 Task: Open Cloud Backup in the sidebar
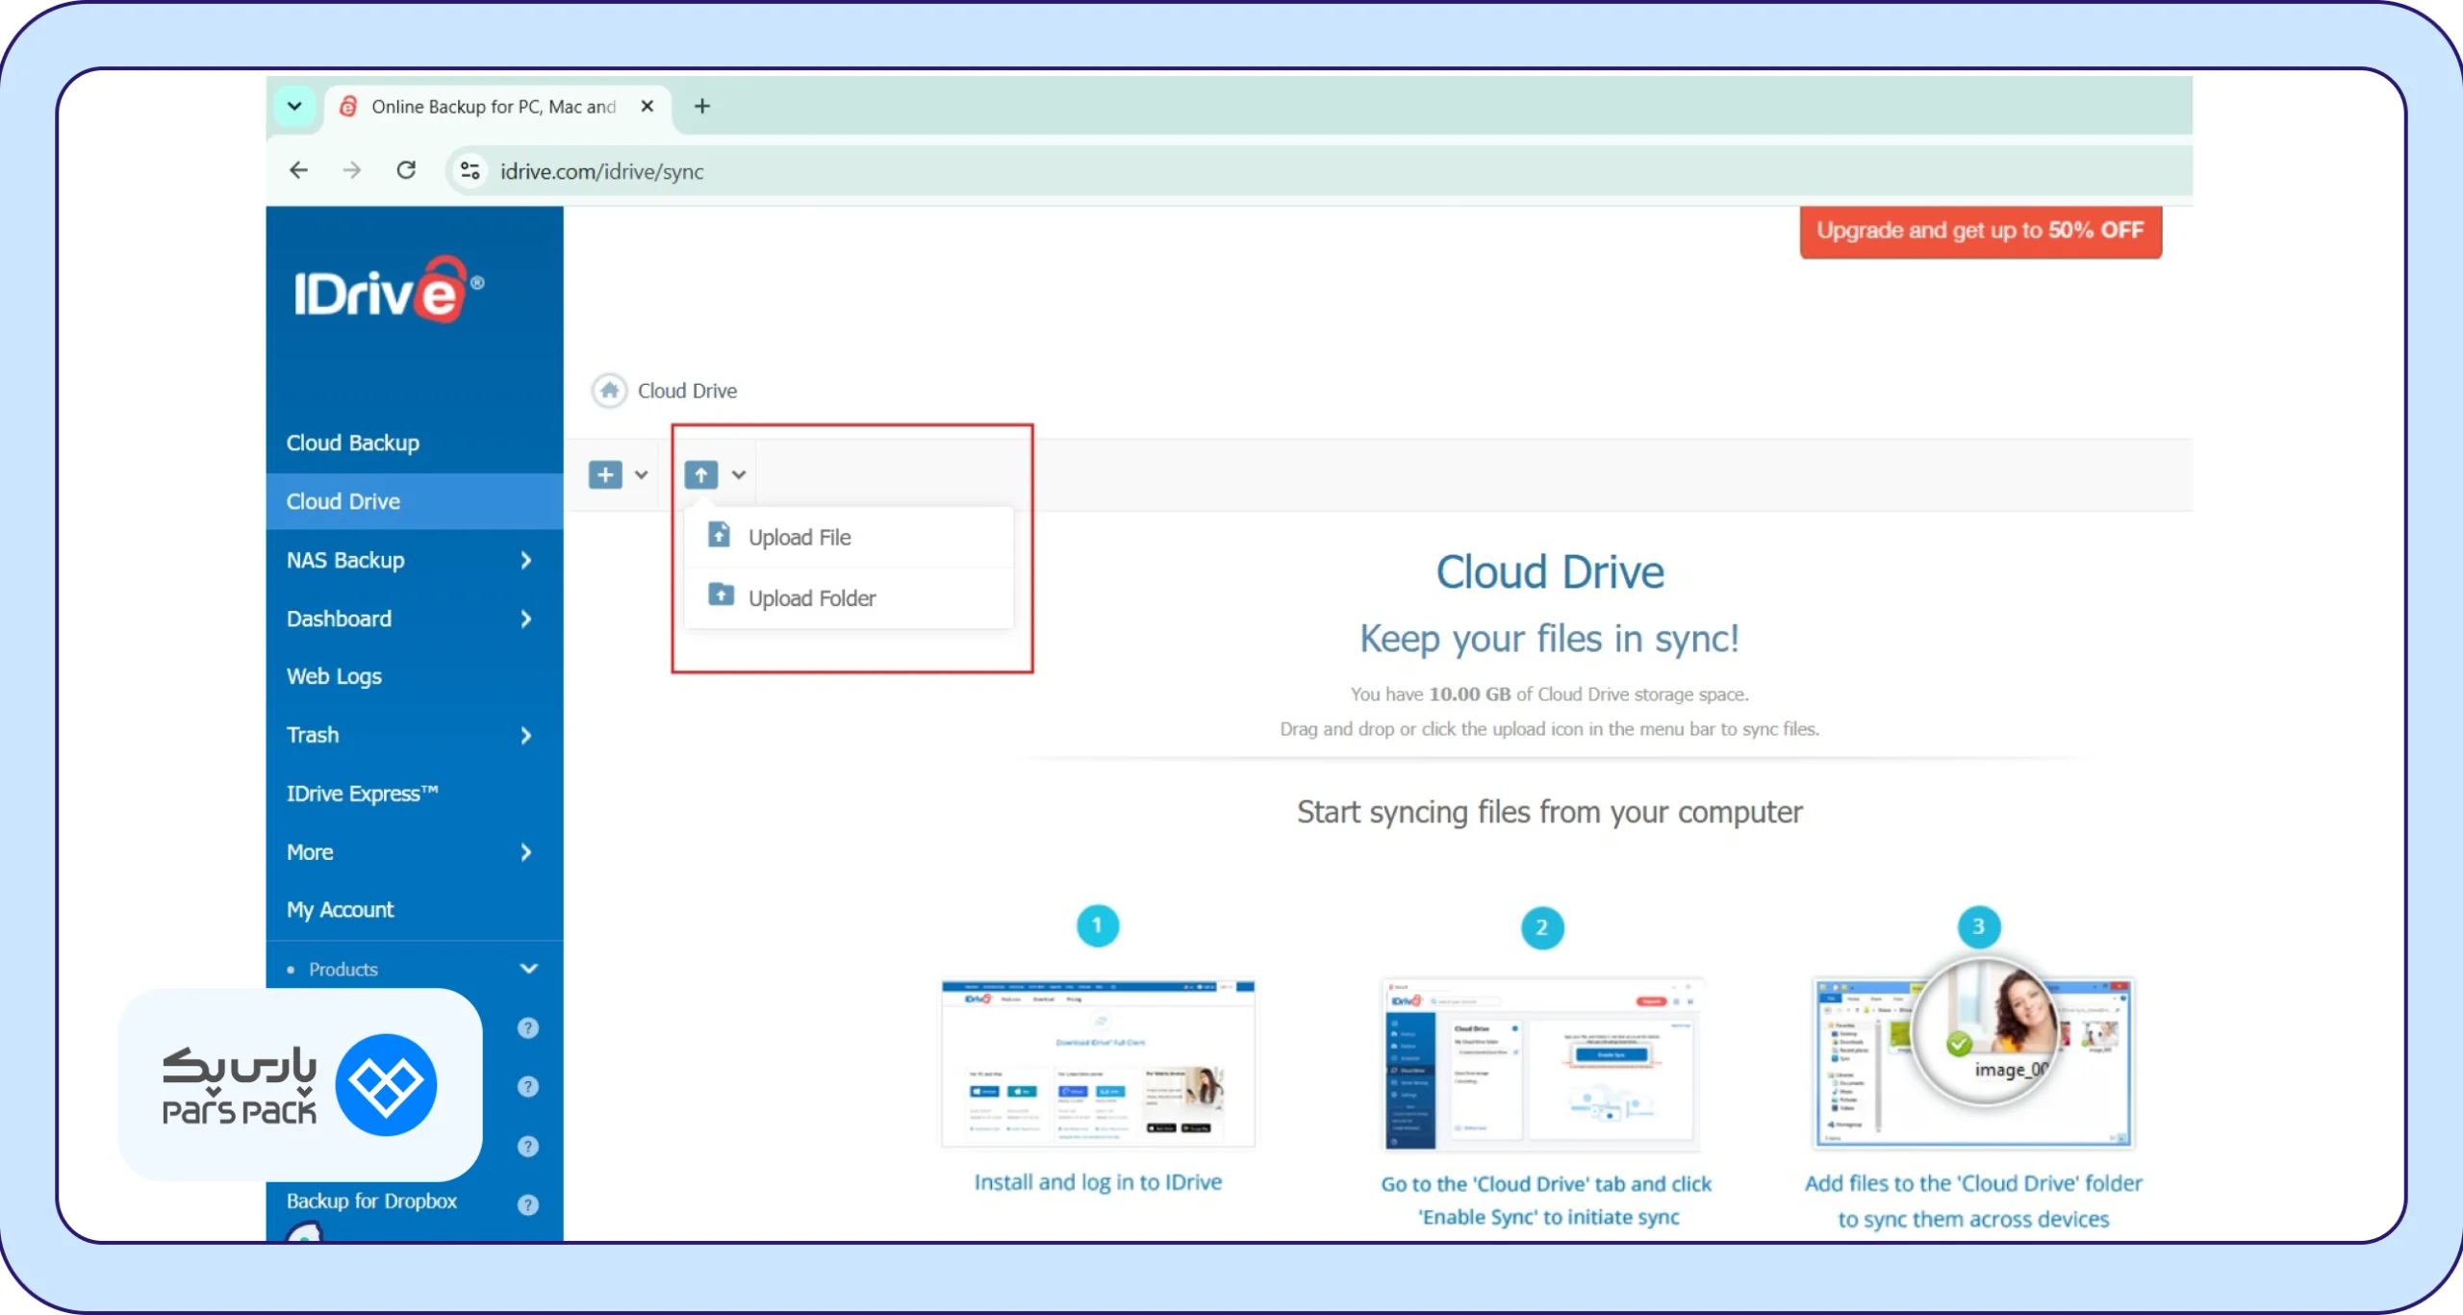(x=415, y=443)
